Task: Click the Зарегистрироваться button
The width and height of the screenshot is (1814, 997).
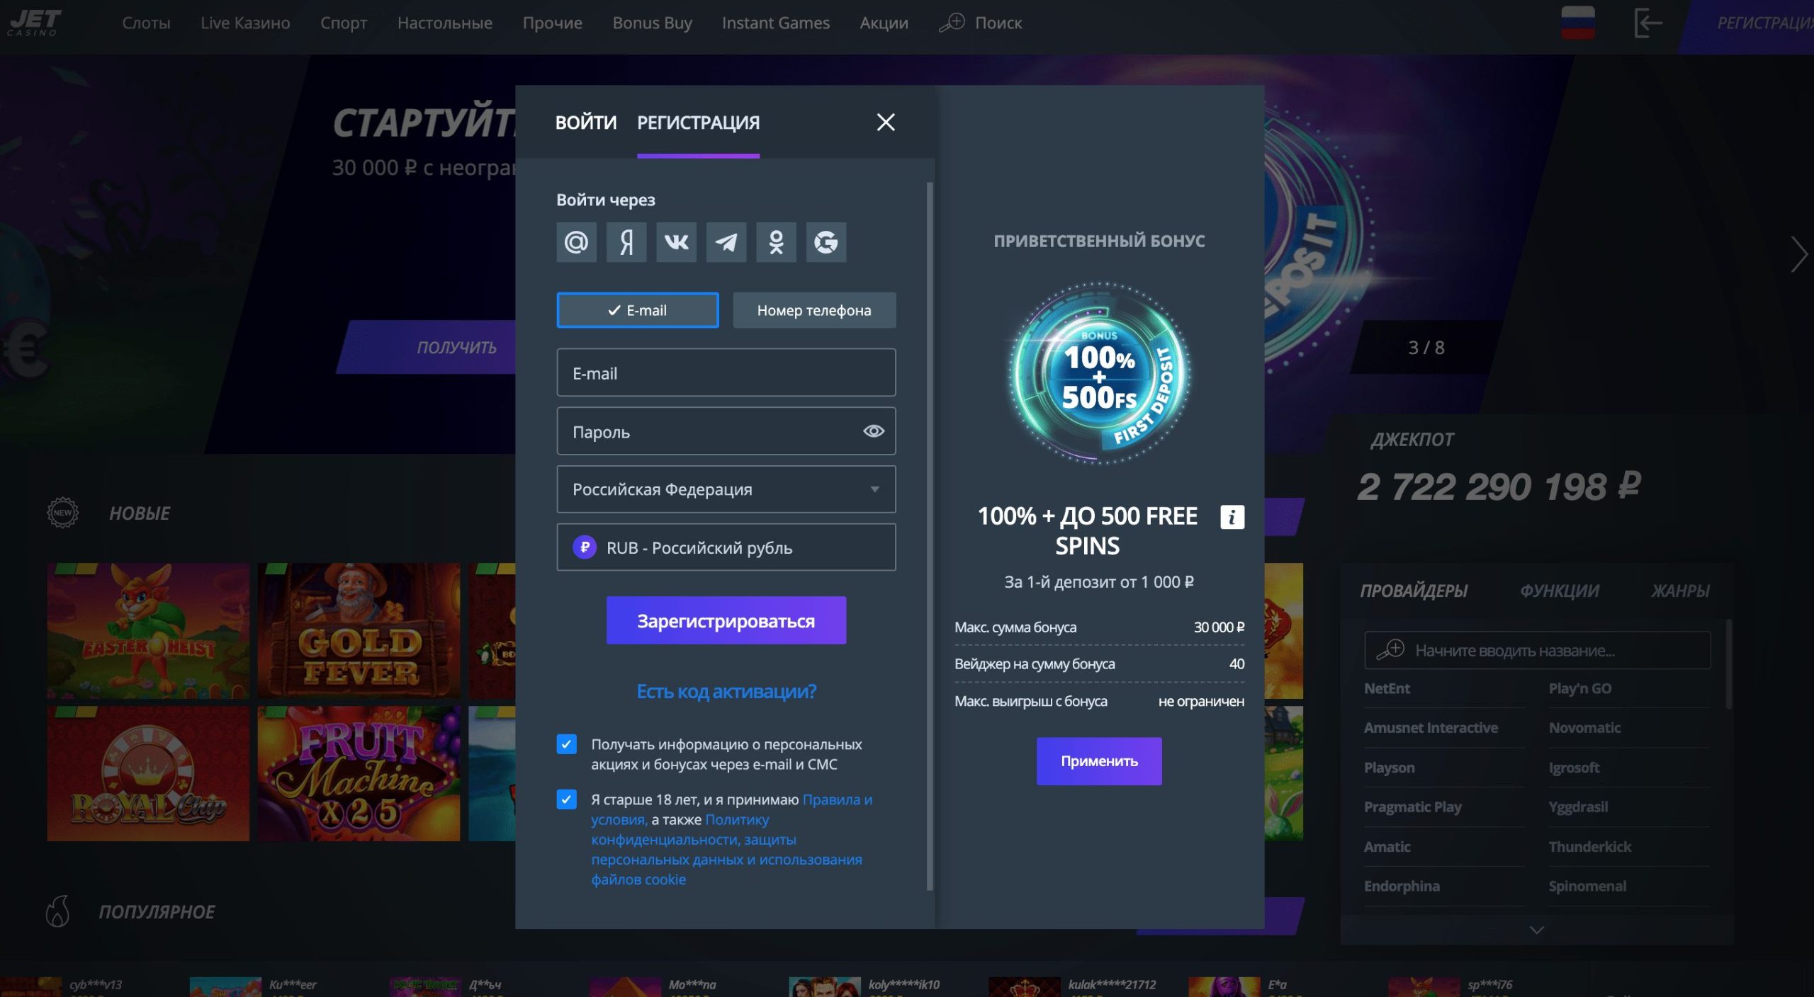Action: (726, 620)
